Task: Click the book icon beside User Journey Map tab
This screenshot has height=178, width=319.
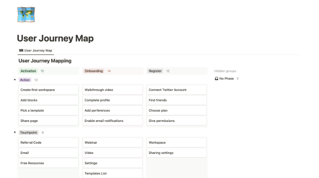Action: click(x=21, y=51)
